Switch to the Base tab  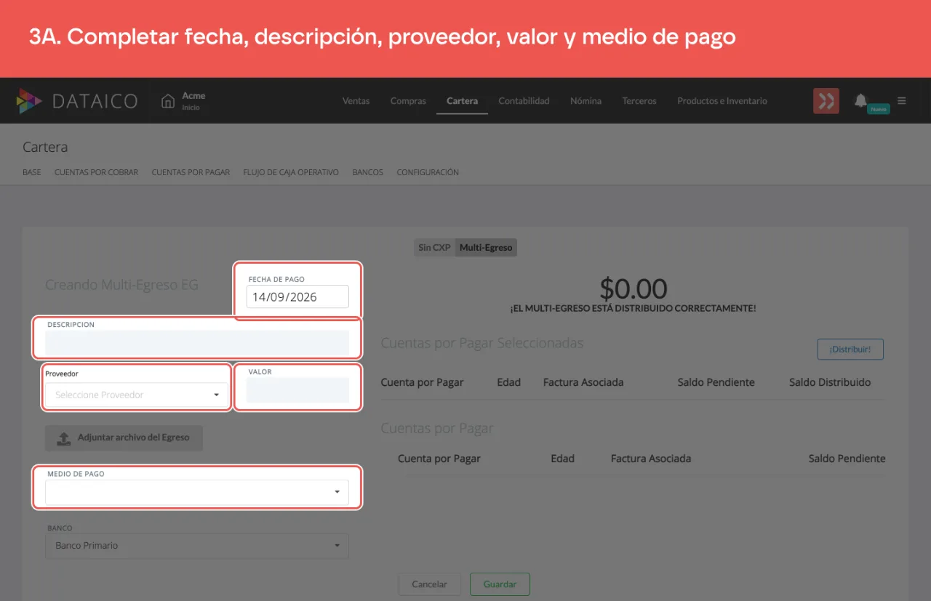click(32, 173)
